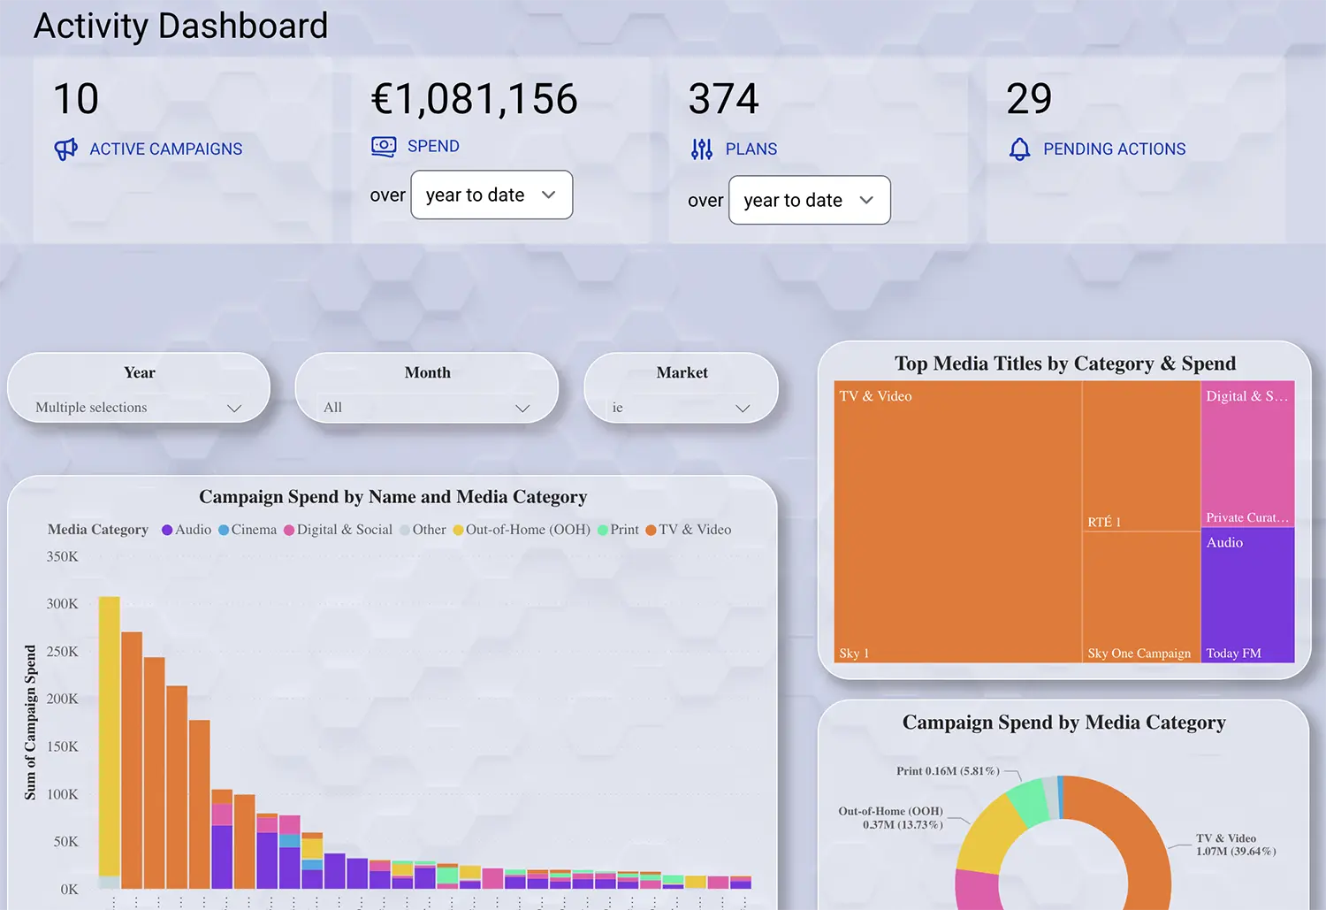
Task: Click the Active Campaigns megaphone icon
Action: (65, 149)
